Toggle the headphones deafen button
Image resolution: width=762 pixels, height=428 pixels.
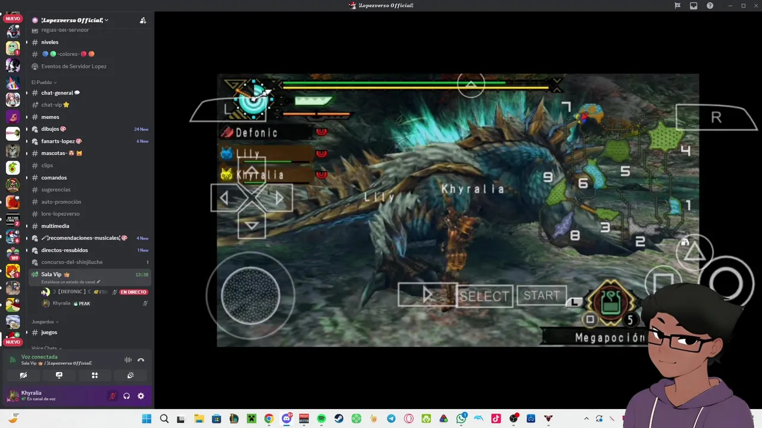pyautogui.click(x=127, y=396)
